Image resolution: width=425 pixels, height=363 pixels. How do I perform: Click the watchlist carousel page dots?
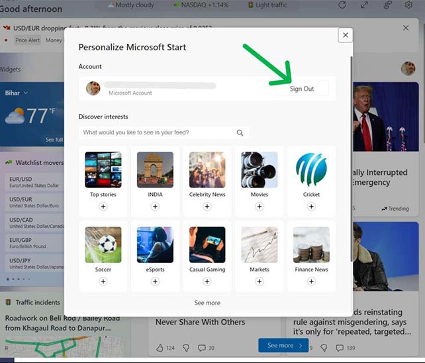tap(18, 279)
